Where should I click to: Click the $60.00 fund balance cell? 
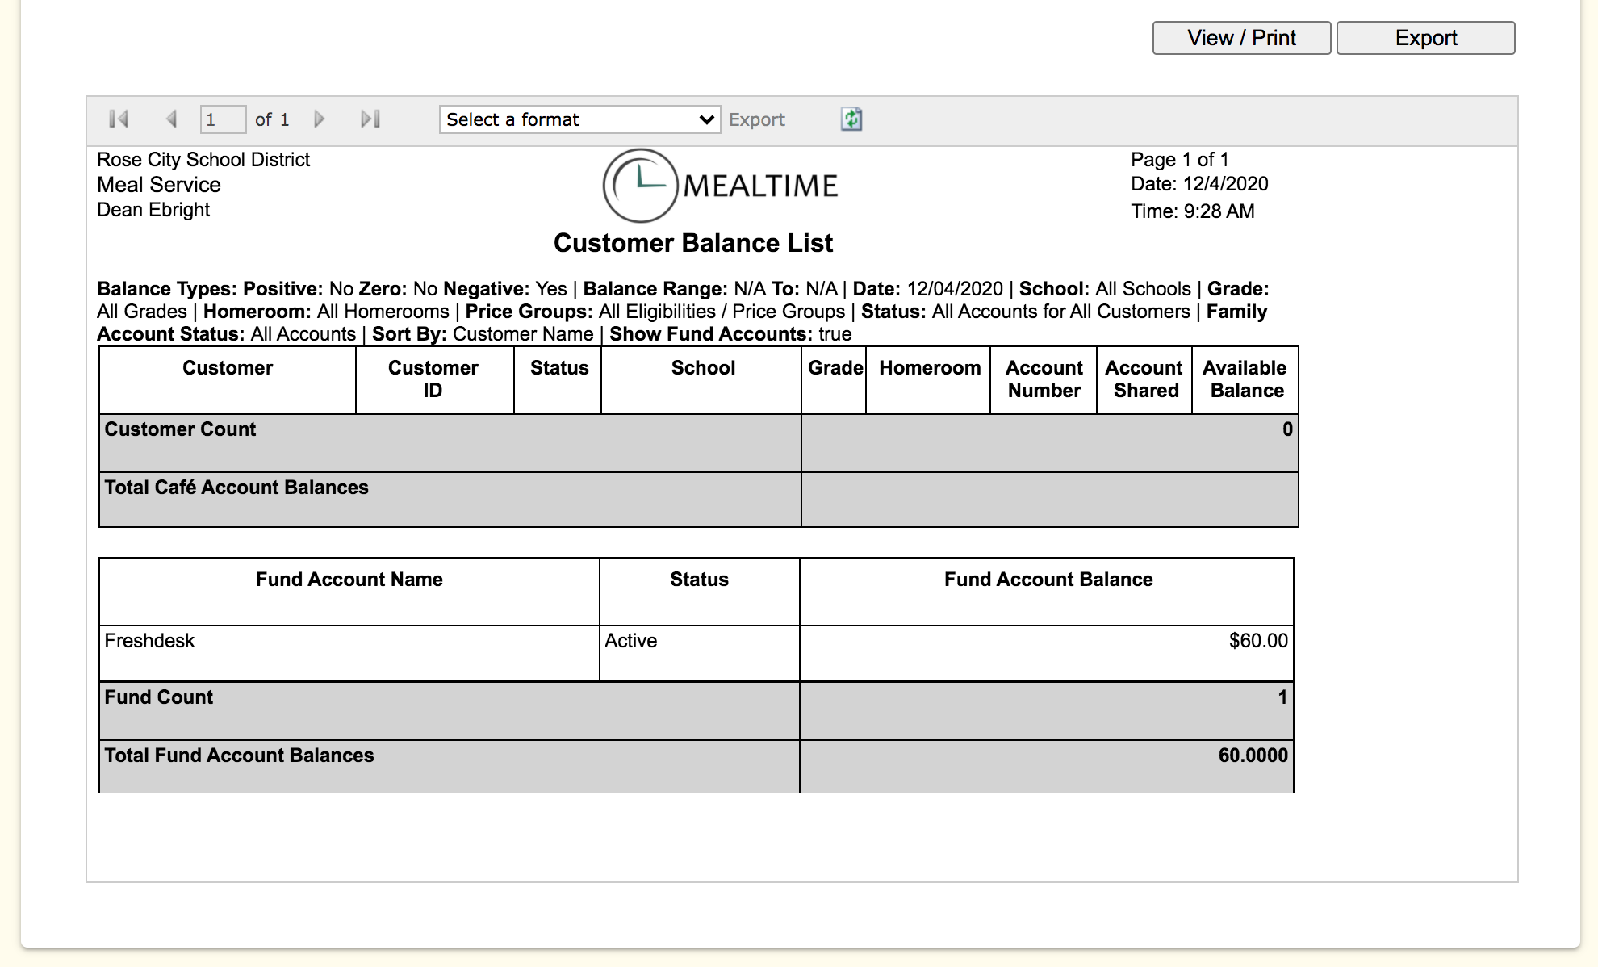coord(1257,641)
